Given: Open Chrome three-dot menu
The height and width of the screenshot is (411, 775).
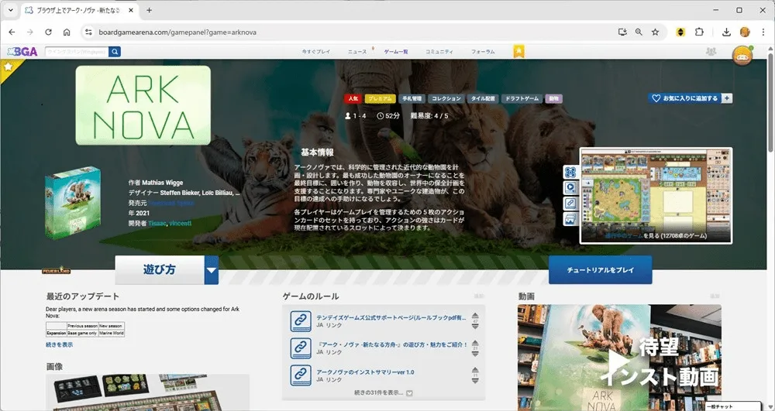Looking at the screenshot, I should pos(763,32).
